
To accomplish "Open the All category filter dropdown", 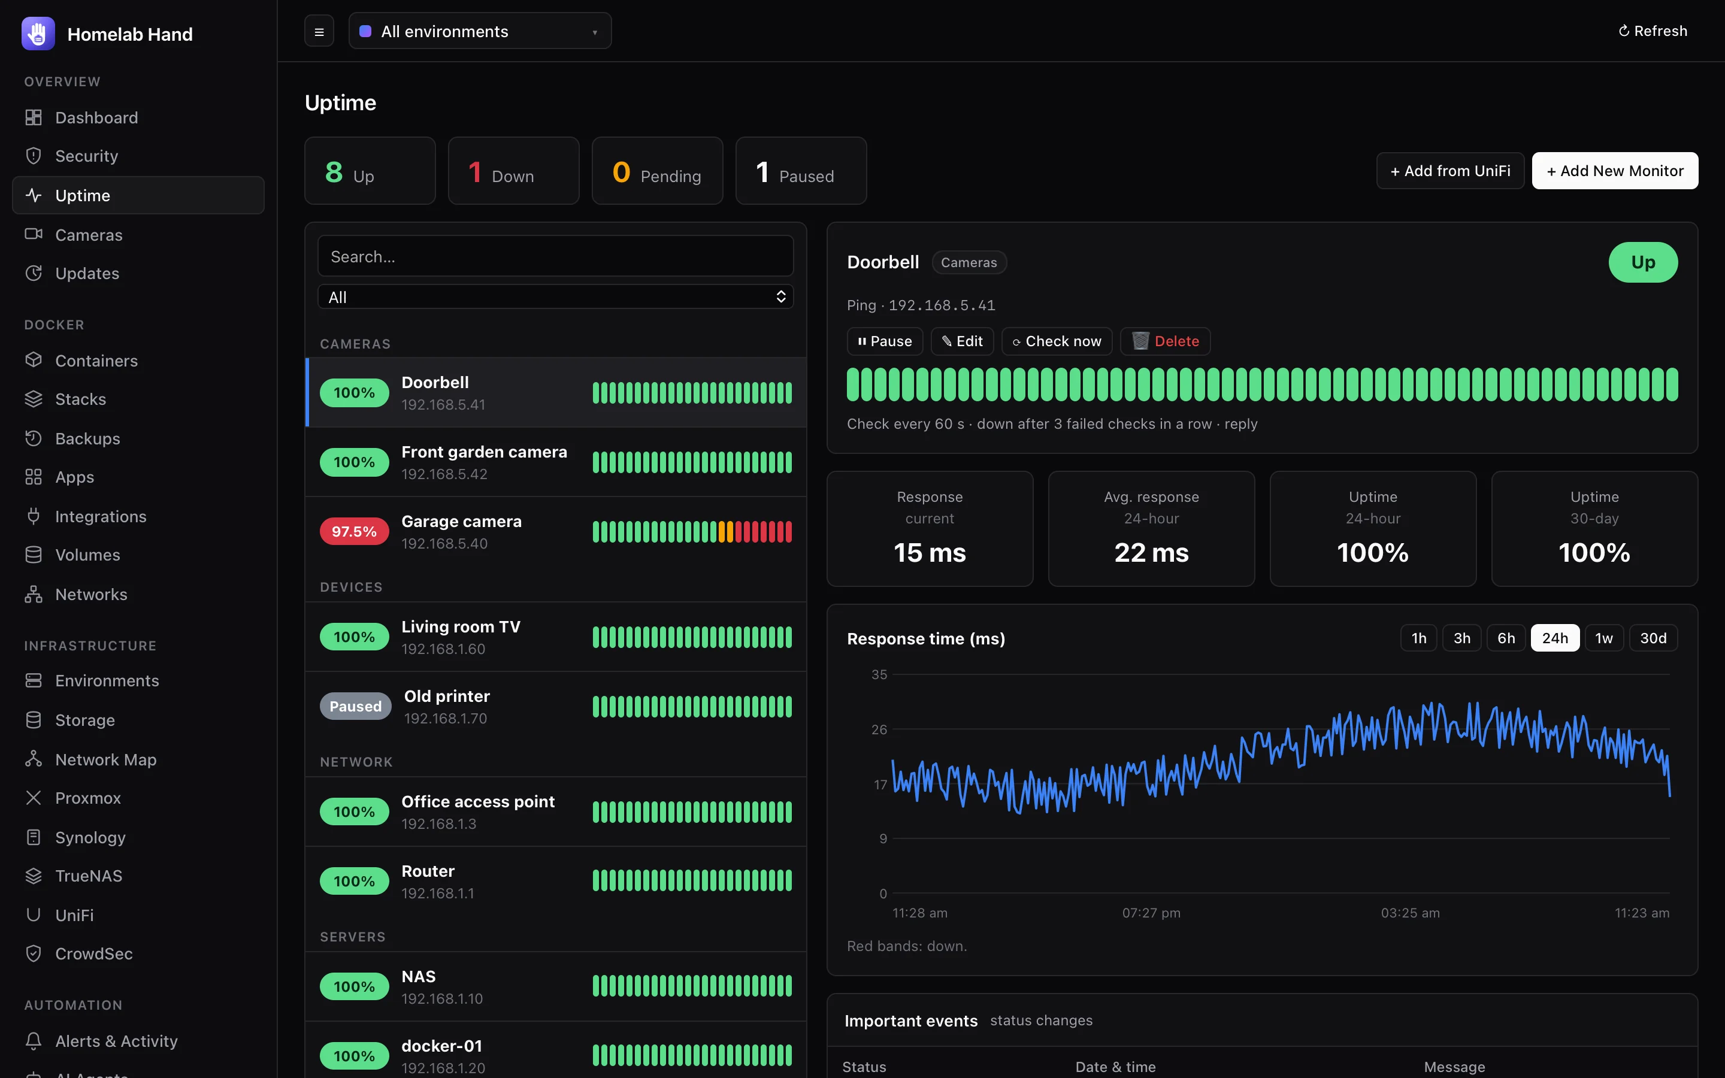I will click(x=555, y=297).
